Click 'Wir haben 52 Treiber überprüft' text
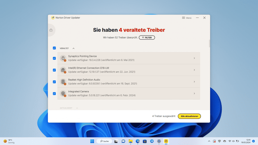 [x=120, y=38]
